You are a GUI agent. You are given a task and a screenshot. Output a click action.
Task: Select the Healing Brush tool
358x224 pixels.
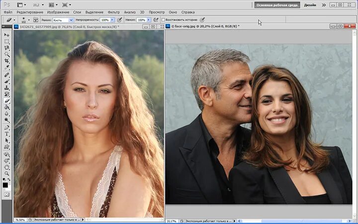click(6, 75)
